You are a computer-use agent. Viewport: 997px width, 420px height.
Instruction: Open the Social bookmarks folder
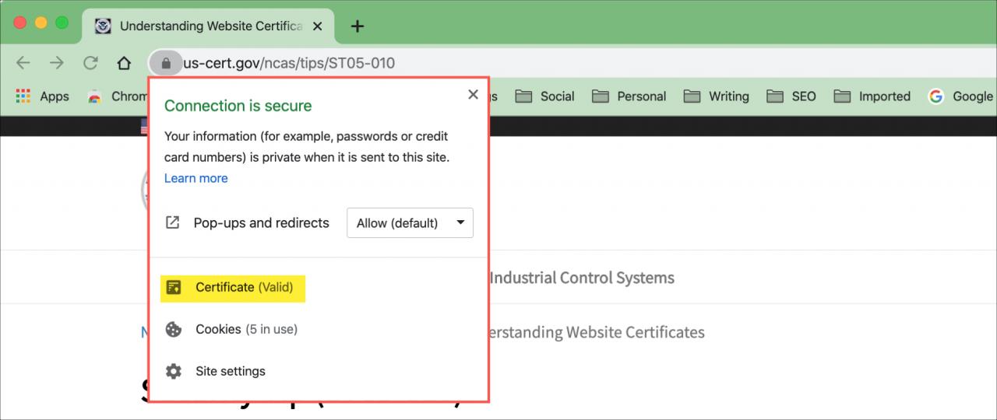pyautogui.click(x=545, y=96)
